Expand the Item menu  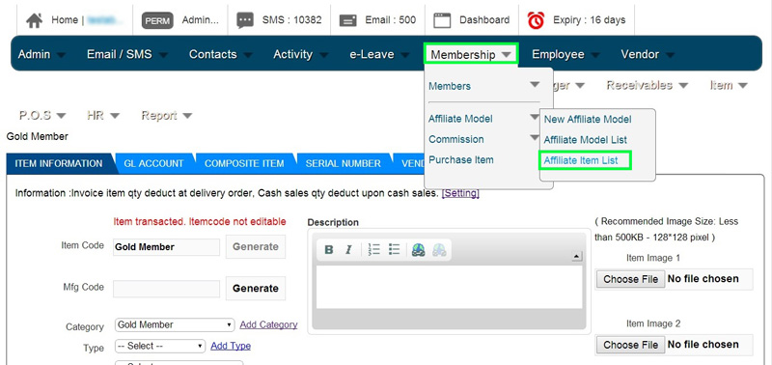(x=729, y=85)
